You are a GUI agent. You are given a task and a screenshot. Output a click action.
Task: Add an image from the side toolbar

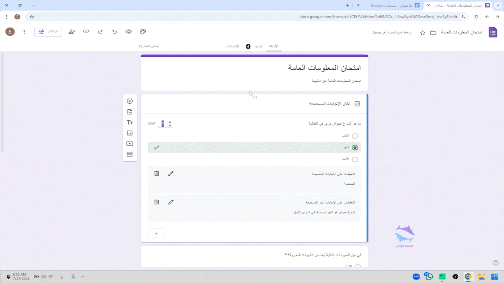[130, 133]
